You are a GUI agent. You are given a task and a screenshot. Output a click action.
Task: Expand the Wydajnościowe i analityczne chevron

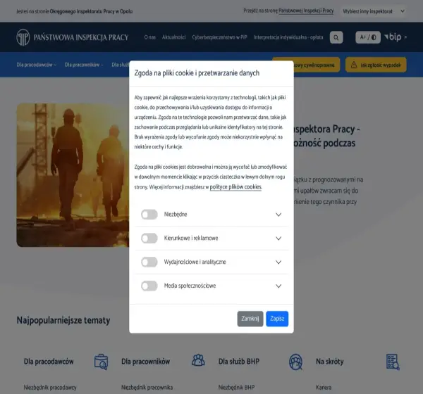pos(278,262)
